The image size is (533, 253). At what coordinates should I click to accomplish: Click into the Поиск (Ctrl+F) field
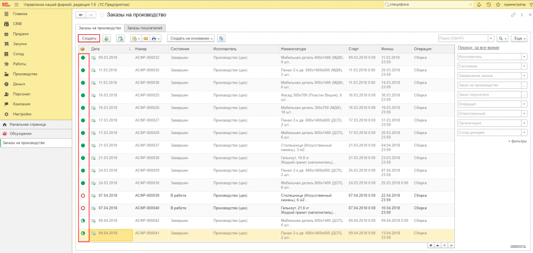tap(463, 38)
